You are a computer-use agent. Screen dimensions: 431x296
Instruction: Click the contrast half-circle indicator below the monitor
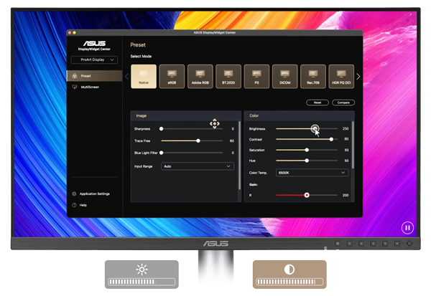click(289, 274)
